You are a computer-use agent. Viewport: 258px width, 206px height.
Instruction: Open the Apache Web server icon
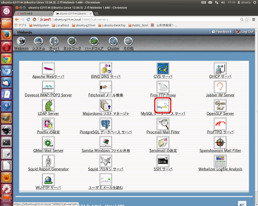[48, 68]
